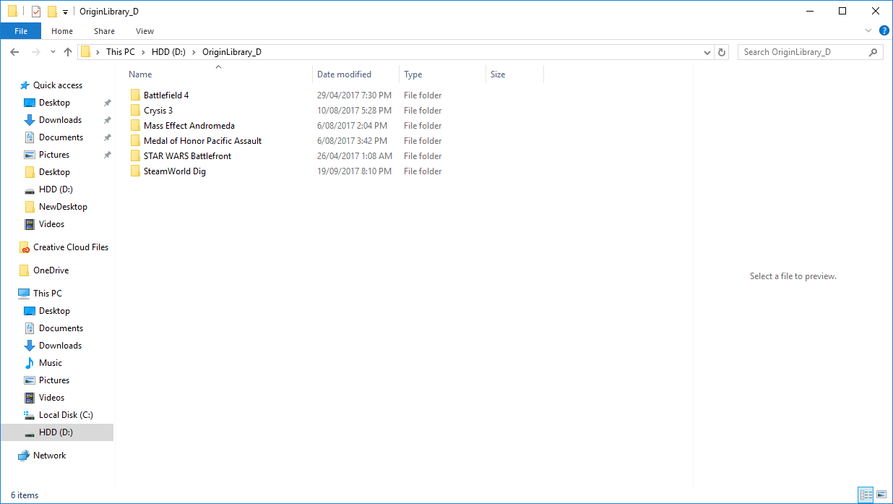Open Videos under Quick access

pyautogui.click(x=51, y=224)
